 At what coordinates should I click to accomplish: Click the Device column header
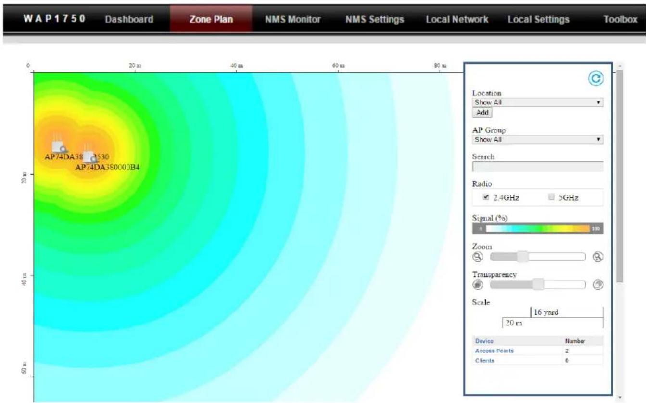tap(484, 341)
